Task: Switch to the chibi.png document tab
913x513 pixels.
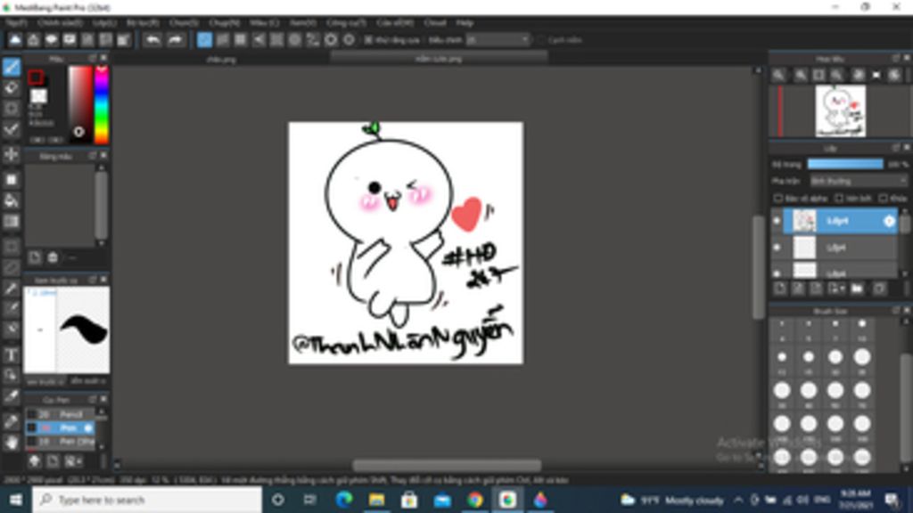Action: (221, 60)
